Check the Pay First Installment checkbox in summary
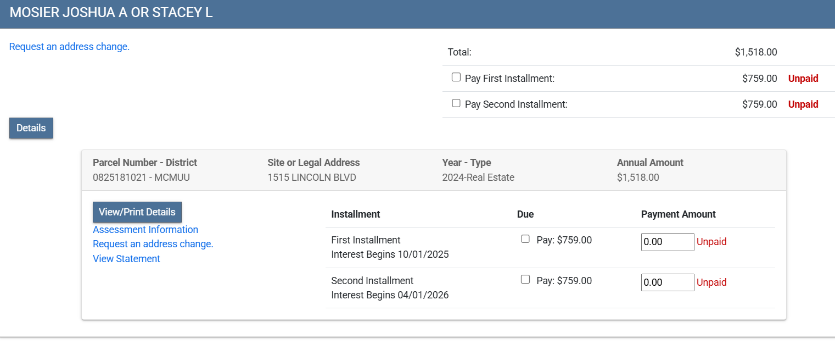 (456, 77)
